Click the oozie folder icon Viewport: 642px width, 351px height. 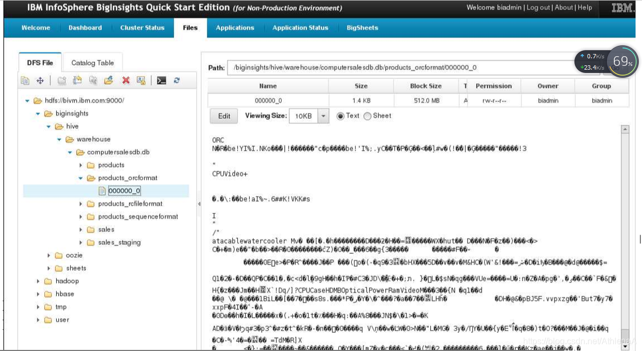tap(59, 255)
